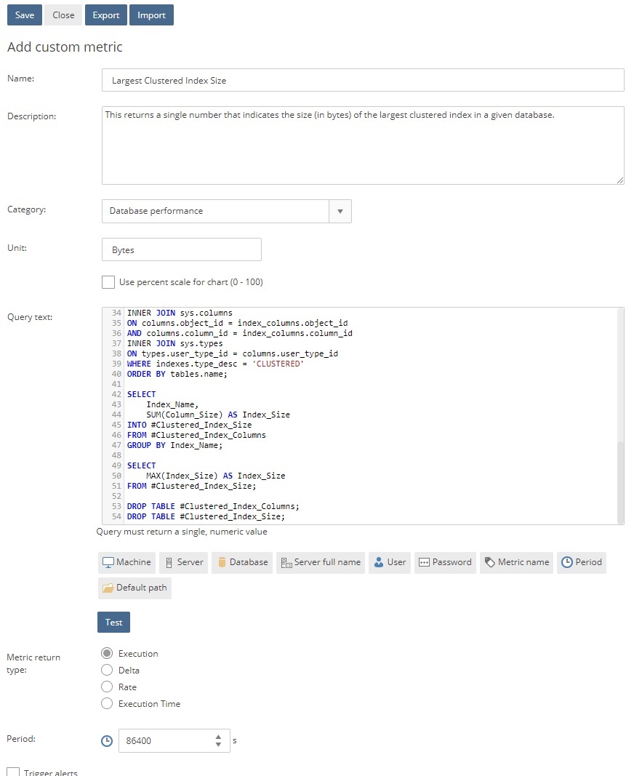Insert the Period placeholder token
The height and width of the screenshot is (776, 634).
pos(581,562)
